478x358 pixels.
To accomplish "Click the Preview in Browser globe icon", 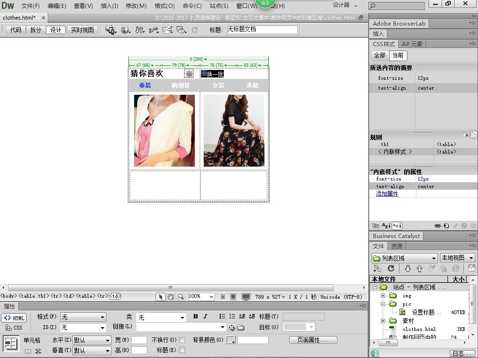I will tap(126, 30).
